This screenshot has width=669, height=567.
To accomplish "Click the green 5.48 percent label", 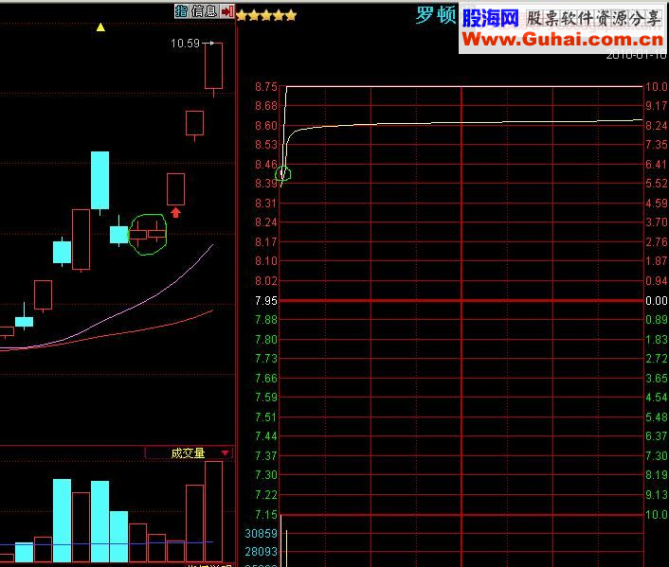I will (x=657, y=417).
